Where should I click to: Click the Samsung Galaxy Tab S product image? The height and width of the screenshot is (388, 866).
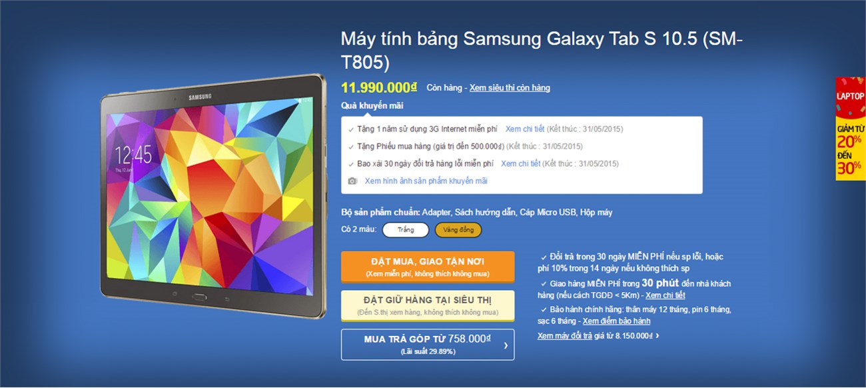tap(213, 196)
